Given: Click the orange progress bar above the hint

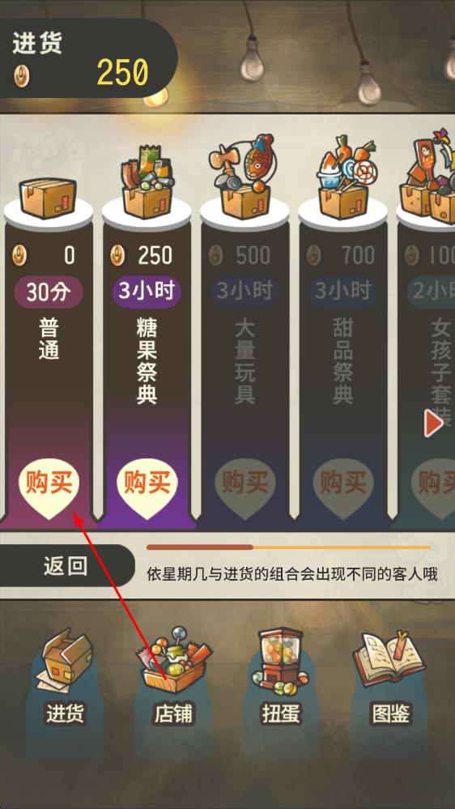Looking at the screenshot, I should [x=288, y=547].
